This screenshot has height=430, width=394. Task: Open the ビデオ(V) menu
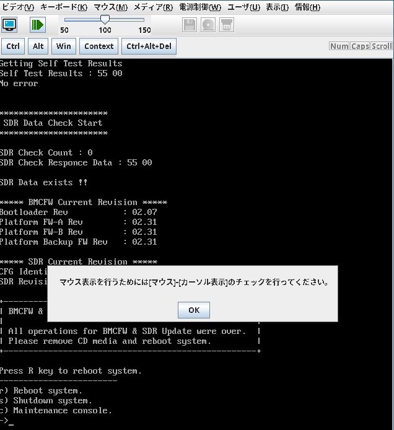click(x=19, y=7)
